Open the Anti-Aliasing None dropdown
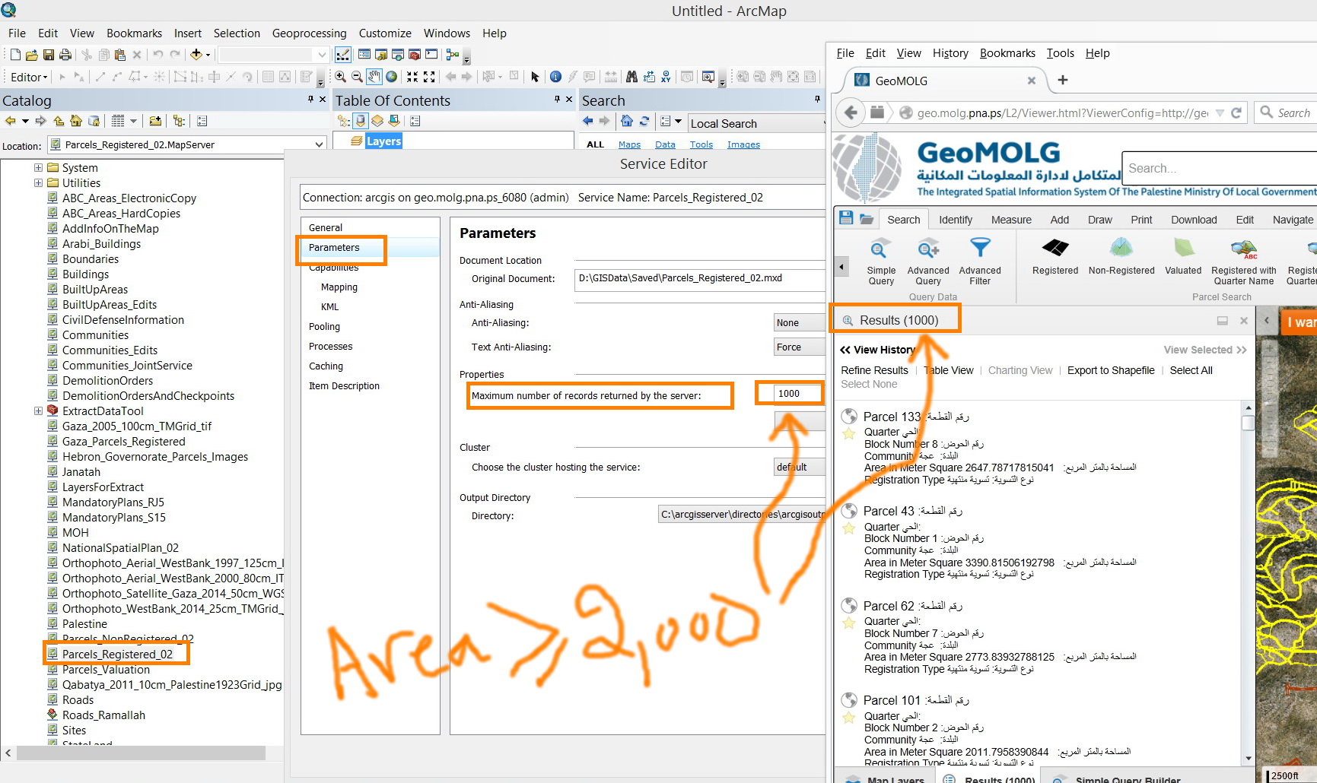Viewport: 1317px width, 783px height. coord(799,323)
